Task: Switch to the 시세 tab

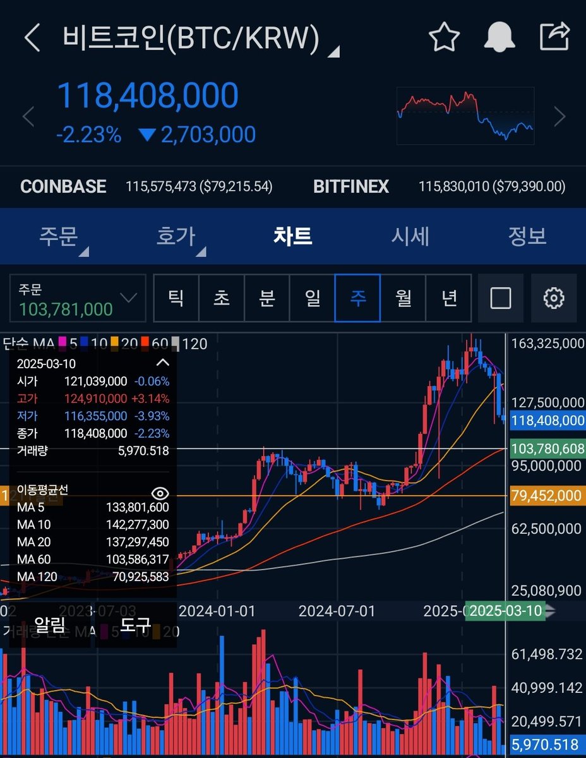Action: pyautogui.click(x=410, y=236)
